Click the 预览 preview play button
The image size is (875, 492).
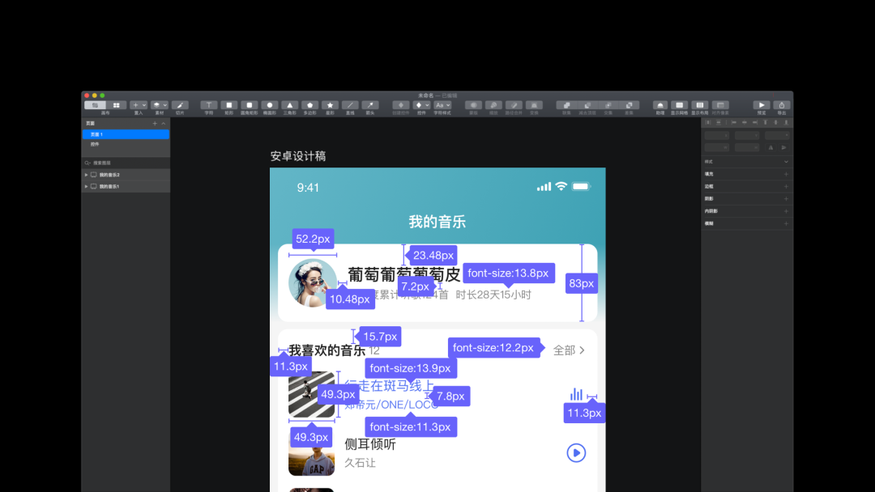762,104
